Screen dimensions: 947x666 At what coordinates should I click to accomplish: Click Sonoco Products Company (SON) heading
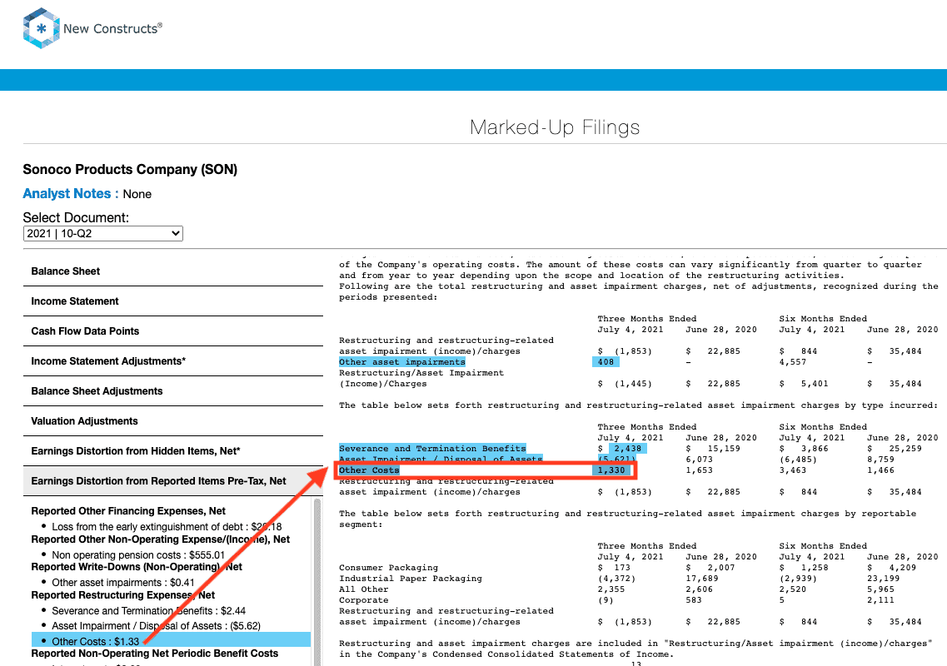click(130, 169)
